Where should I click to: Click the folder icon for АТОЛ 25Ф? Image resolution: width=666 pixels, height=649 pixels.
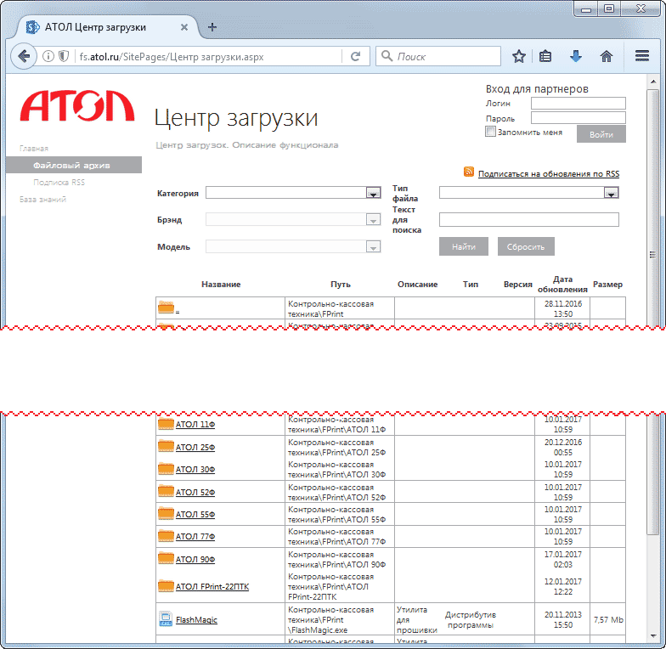tap(166, 446)
